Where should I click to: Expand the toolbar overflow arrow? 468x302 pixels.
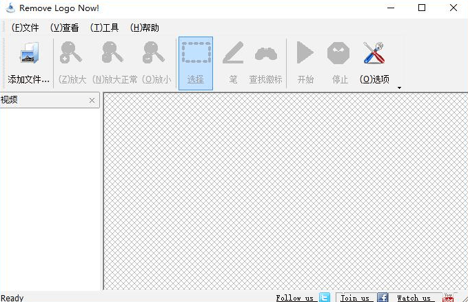(x=399, y=88)
